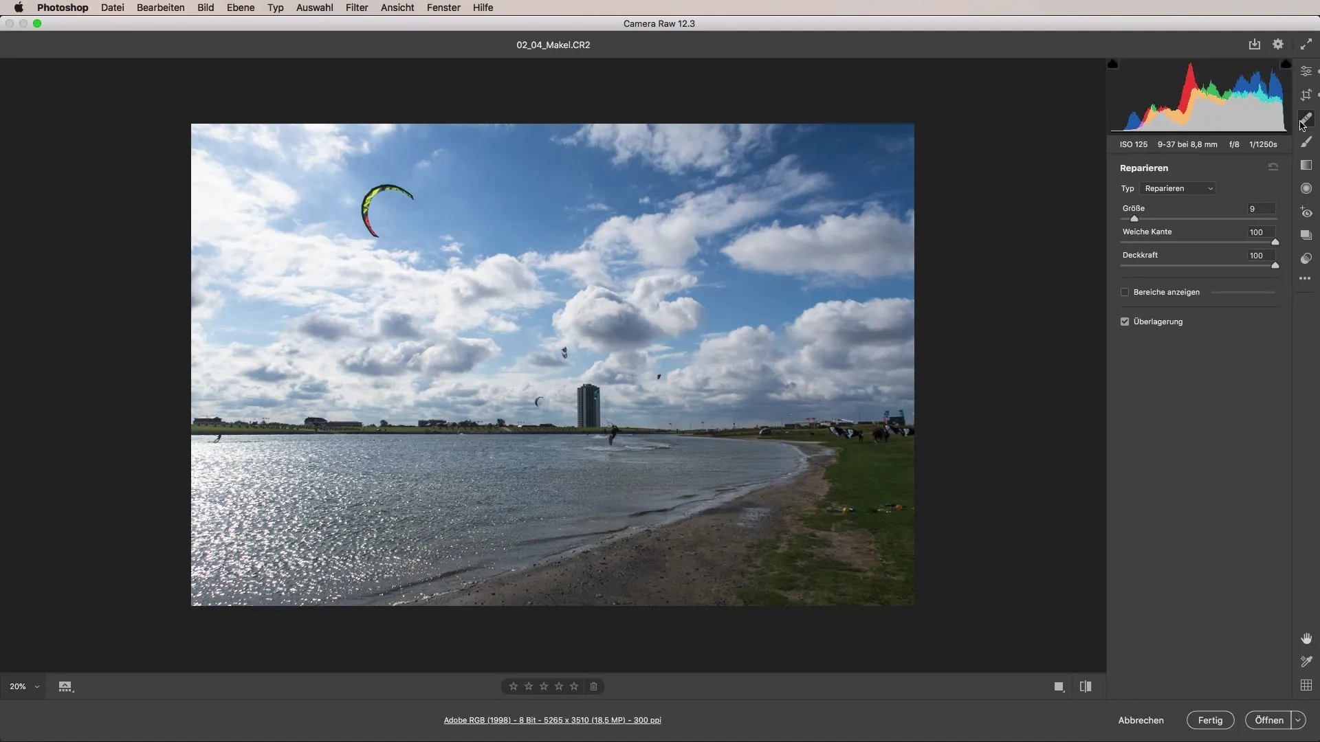The image size is (1320, 742).
Task: Open the Photoshop application menu
Action: [x=63, y=8]
